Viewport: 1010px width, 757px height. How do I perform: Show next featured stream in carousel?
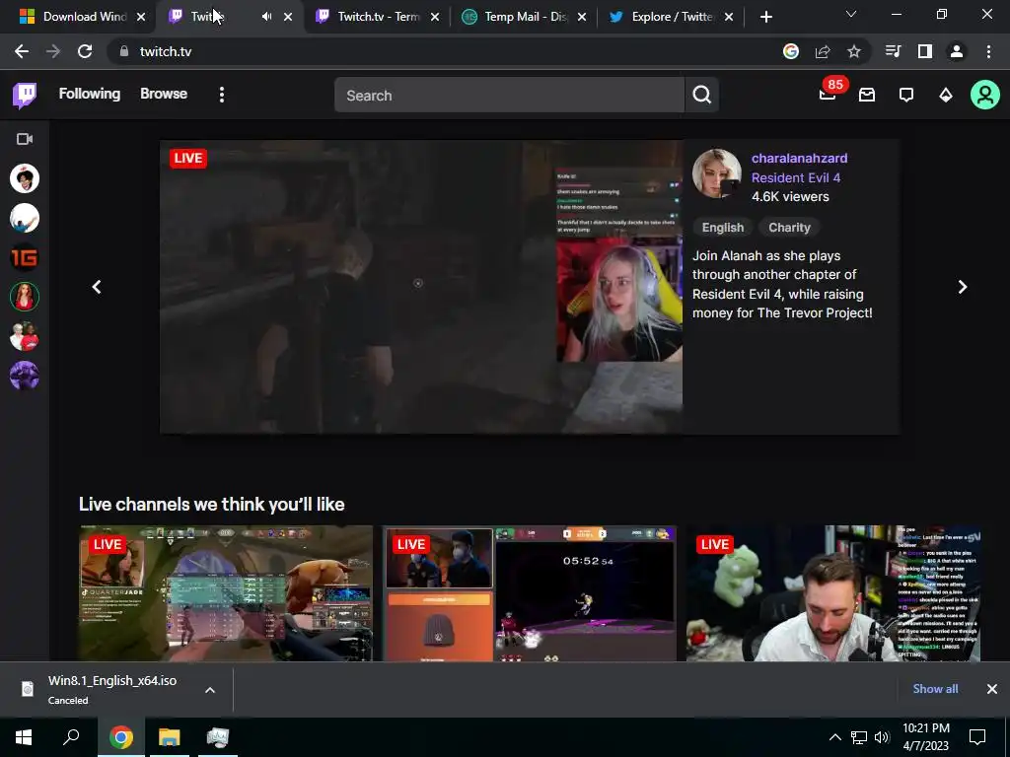click(963, 287)
